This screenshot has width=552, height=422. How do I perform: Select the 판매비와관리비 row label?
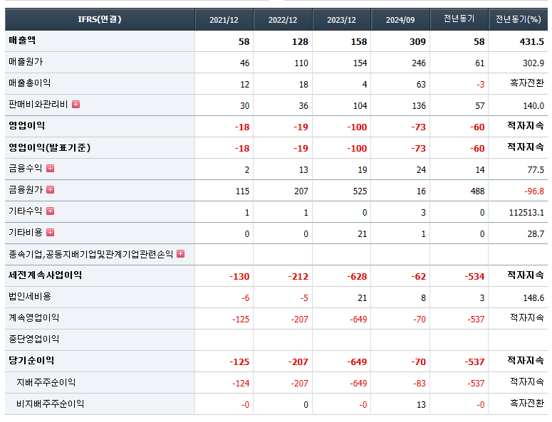[x=38, y=105]
